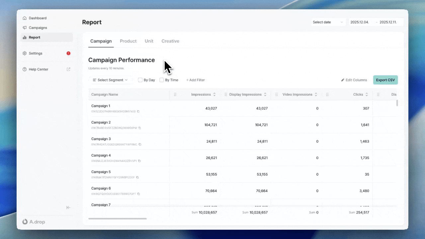The width and height of the screenshot is (425, 239).
Task: Enable the By Time checkbox
Action: coord(161,80)
